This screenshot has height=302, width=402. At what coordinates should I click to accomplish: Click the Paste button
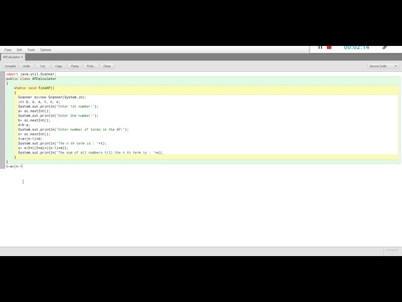click(x=75, y=66)
